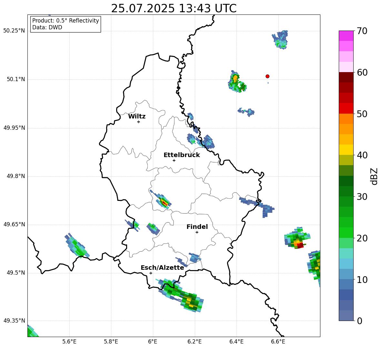
Task: Click the red dot marker east of Luxembourg
Action: click(267, 76)
